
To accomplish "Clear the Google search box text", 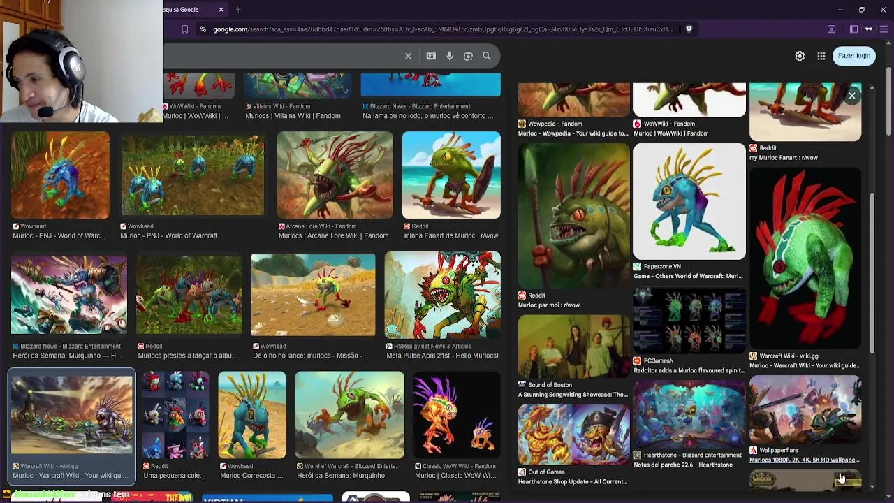I will pos(408,56).
